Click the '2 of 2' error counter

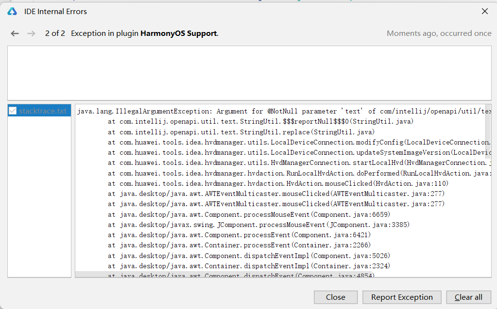pos(55,33)
